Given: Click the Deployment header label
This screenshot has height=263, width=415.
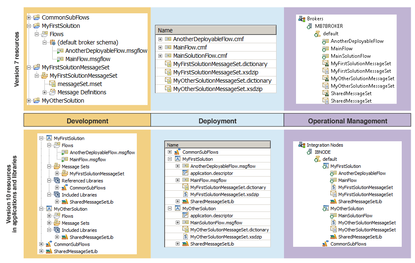Looking at the screenshot, I should click(x=217, y=121).
